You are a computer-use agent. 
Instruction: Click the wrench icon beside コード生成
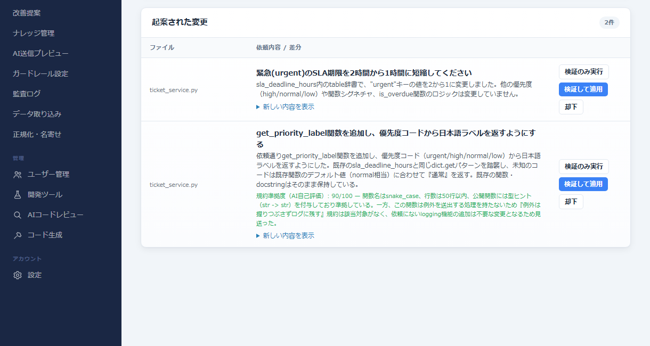pos(18,235)
